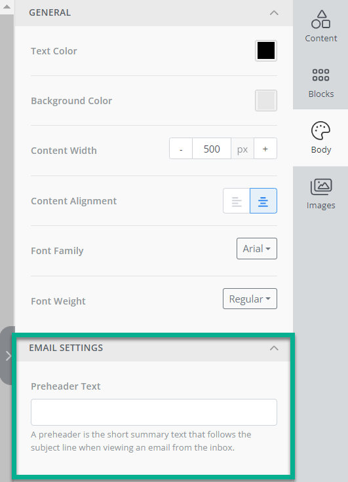Click the content width value field
This screenshot has width=348, height=482.
pos(212,149)
